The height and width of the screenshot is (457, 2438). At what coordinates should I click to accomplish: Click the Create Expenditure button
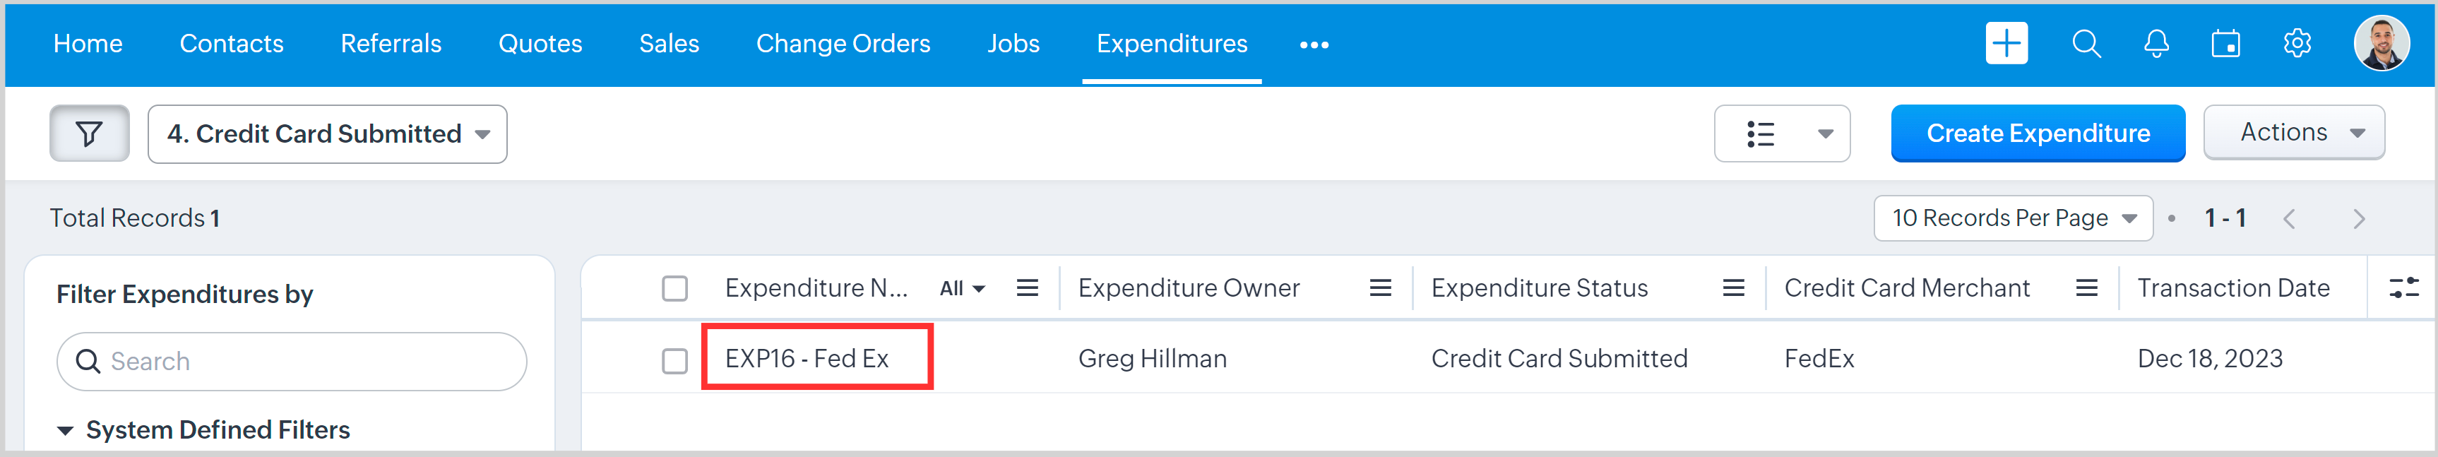click(2038, 133)
